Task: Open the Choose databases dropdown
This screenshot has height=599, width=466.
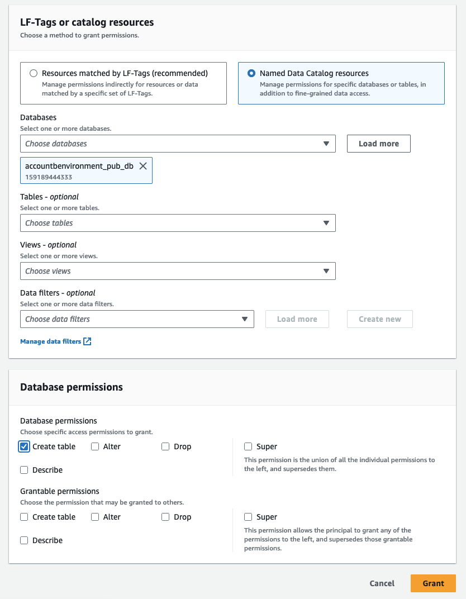Action: (178, 144)
